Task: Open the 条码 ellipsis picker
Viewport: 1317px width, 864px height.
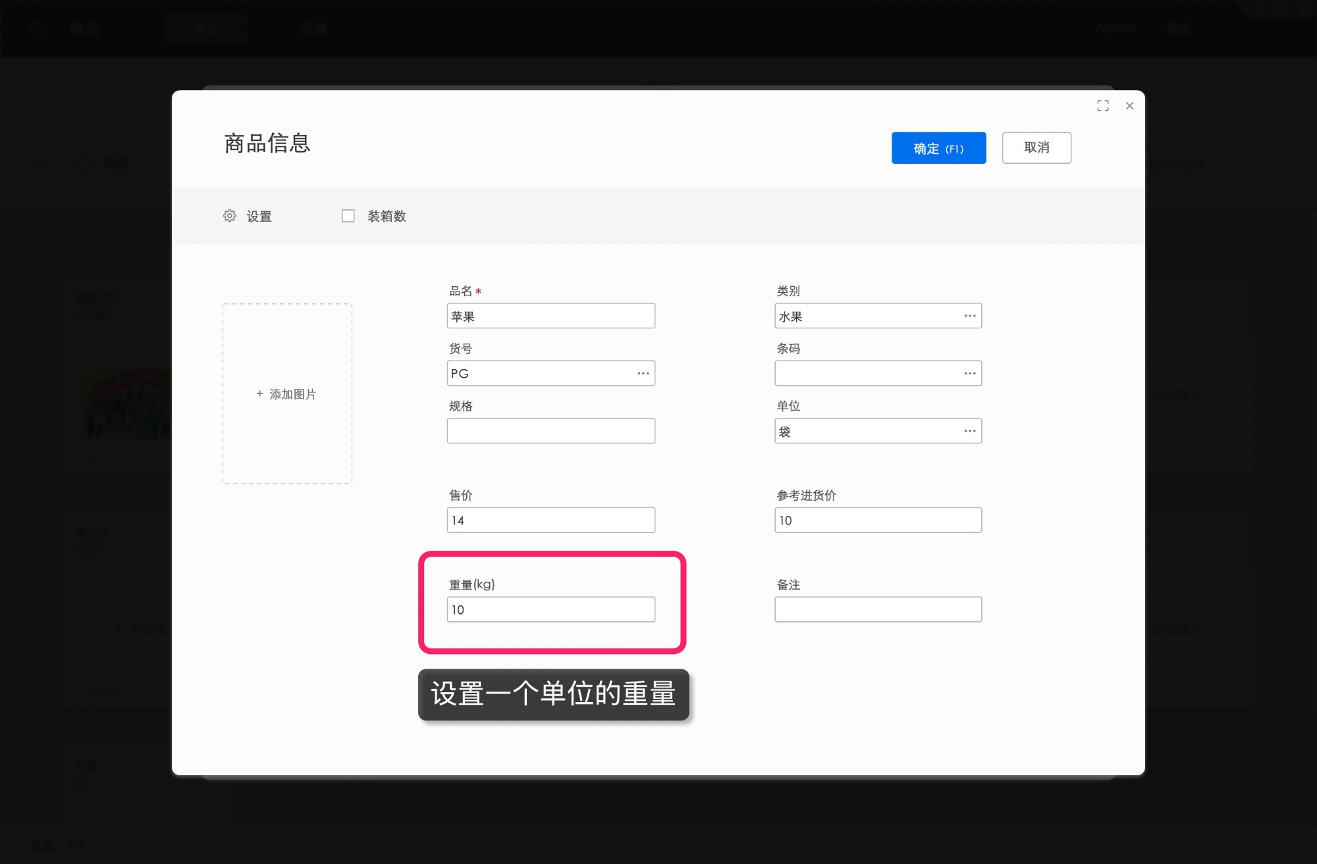Action: (970, 373)
